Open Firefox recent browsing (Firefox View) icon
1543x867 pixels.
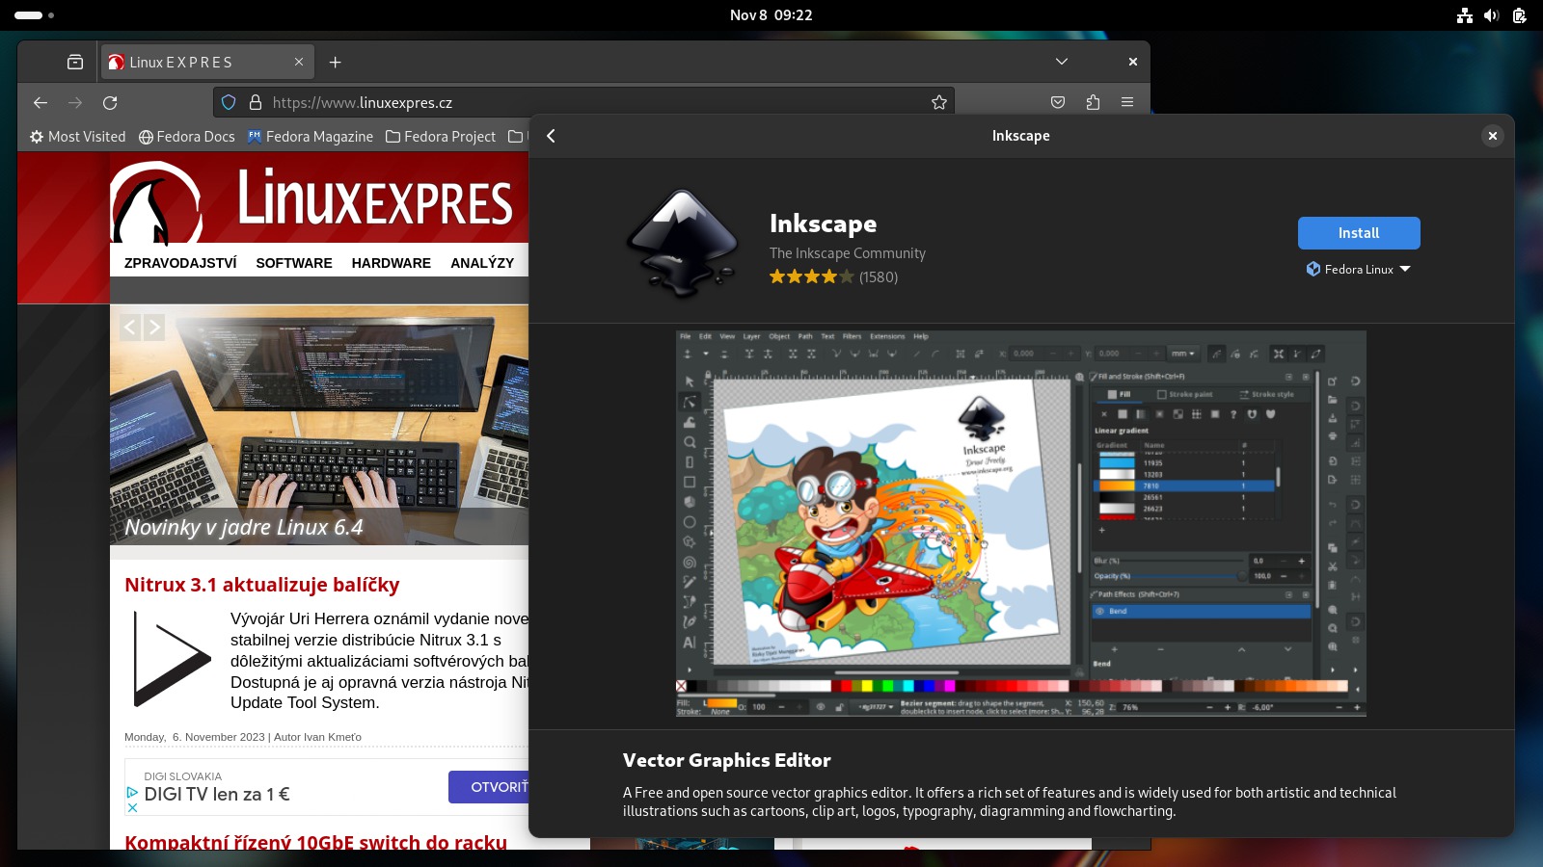pos(75,62)
